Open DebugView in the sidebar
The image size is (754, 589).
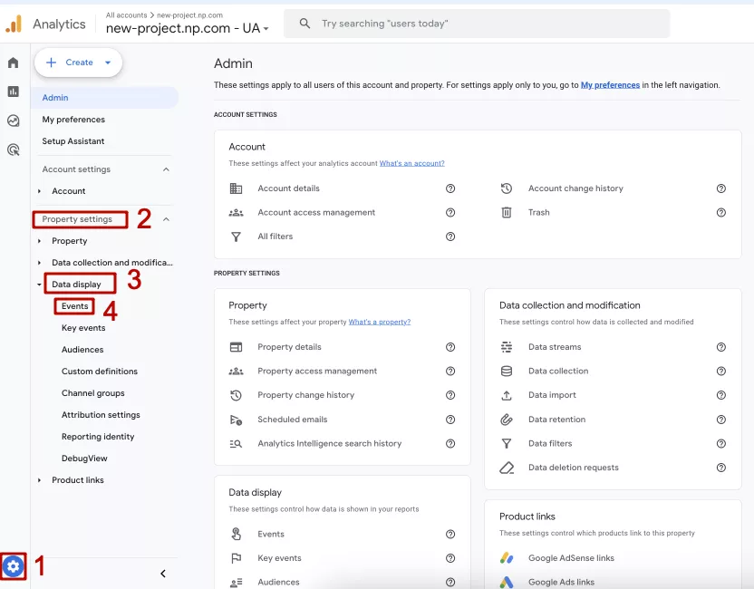[x=84, y=459]
